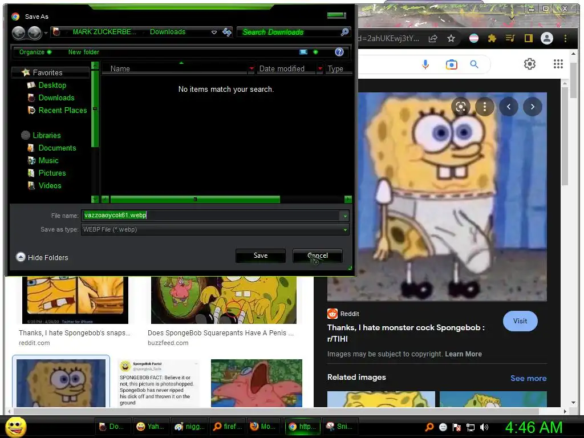Click Google search magnifier button
This screenshot has width=584, height=438.
(x=474, y=64)
